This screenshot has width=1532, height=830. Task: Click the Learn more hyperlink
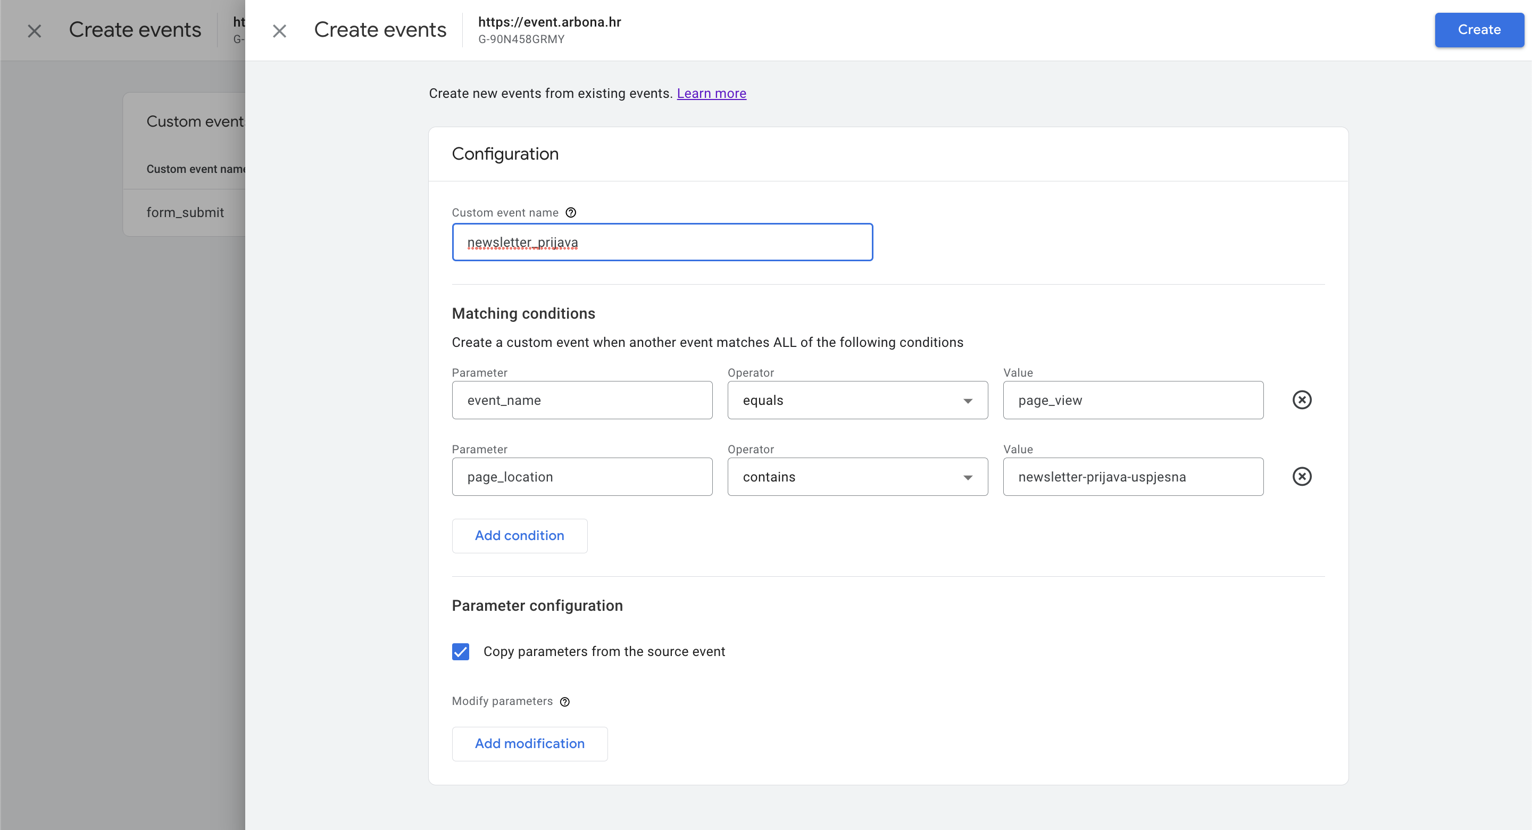[712, 93]
